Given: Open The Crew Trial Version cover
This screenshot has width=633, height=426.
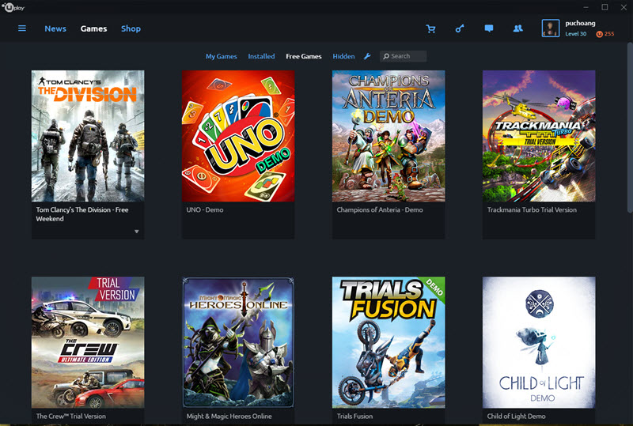Looking at the screenshot, I should click(88, 342).
